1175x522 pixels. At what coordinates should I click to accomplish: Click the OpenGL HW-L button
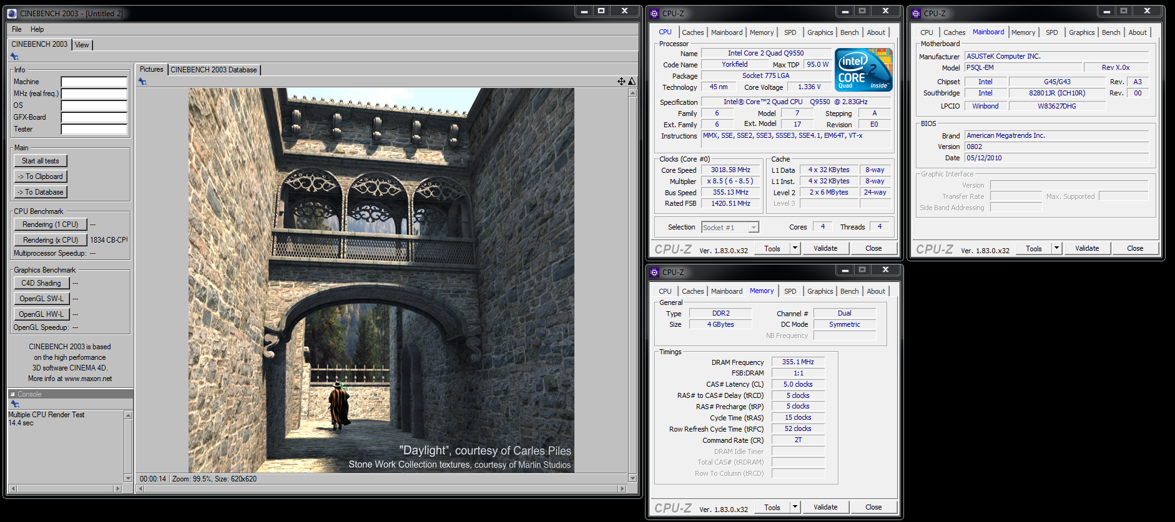coord(41,314)
